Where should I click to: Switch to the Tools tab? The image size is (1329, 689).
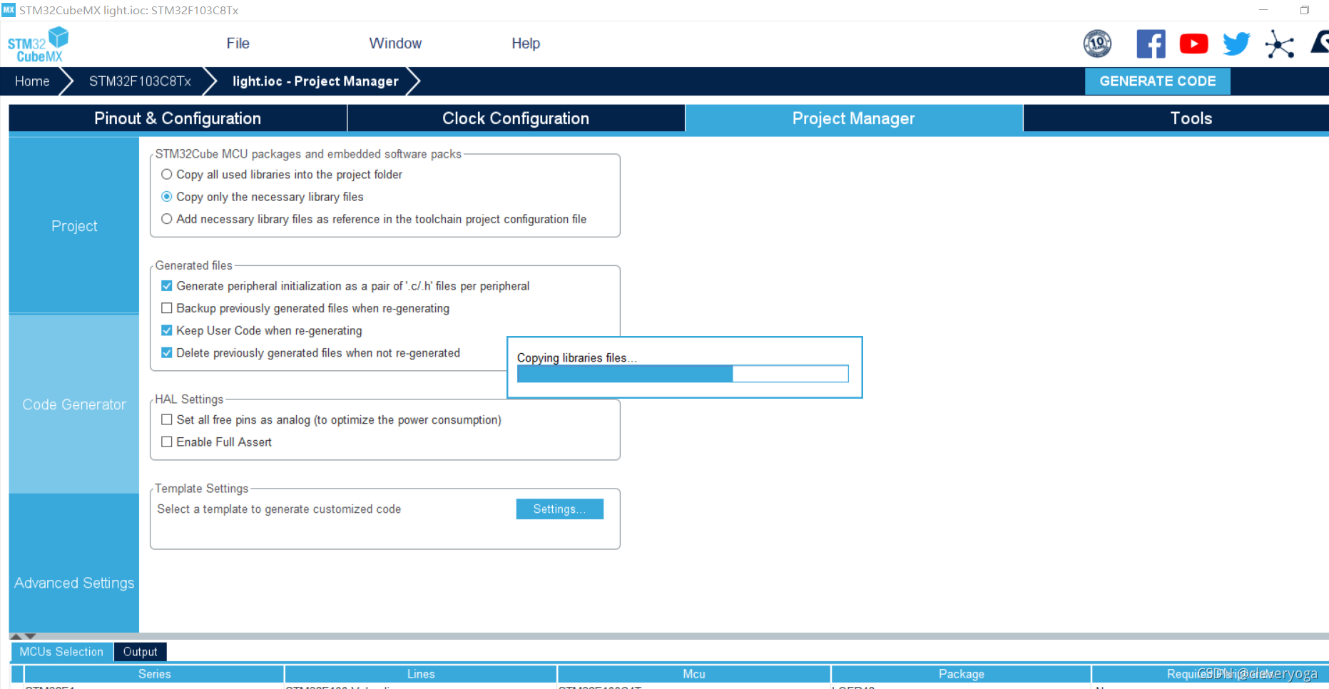[x=1176, y=118]
